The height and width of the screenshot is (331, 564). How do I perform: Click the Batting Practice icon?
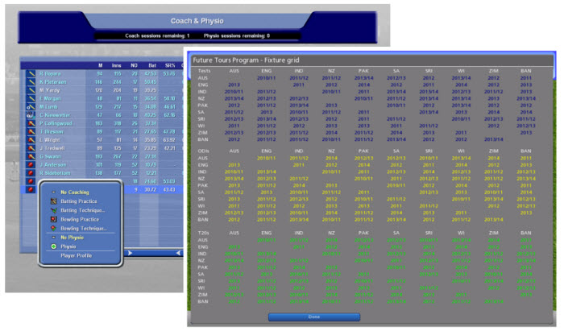(x=53, y=201)
